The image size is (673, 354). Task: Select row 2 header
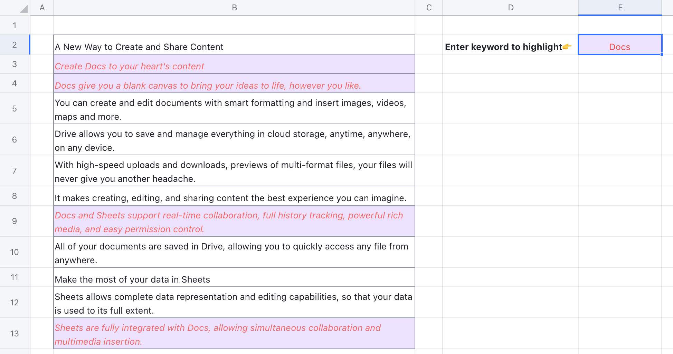15,45
